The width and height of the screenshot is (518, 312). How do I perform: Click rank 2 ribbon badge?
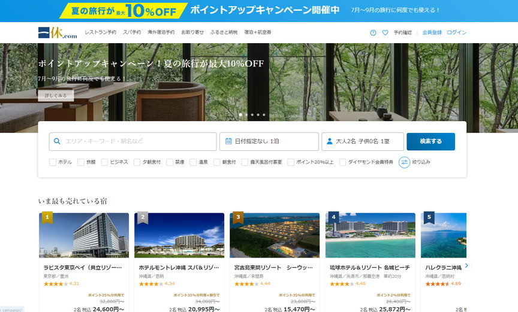(x=143, y=217)
